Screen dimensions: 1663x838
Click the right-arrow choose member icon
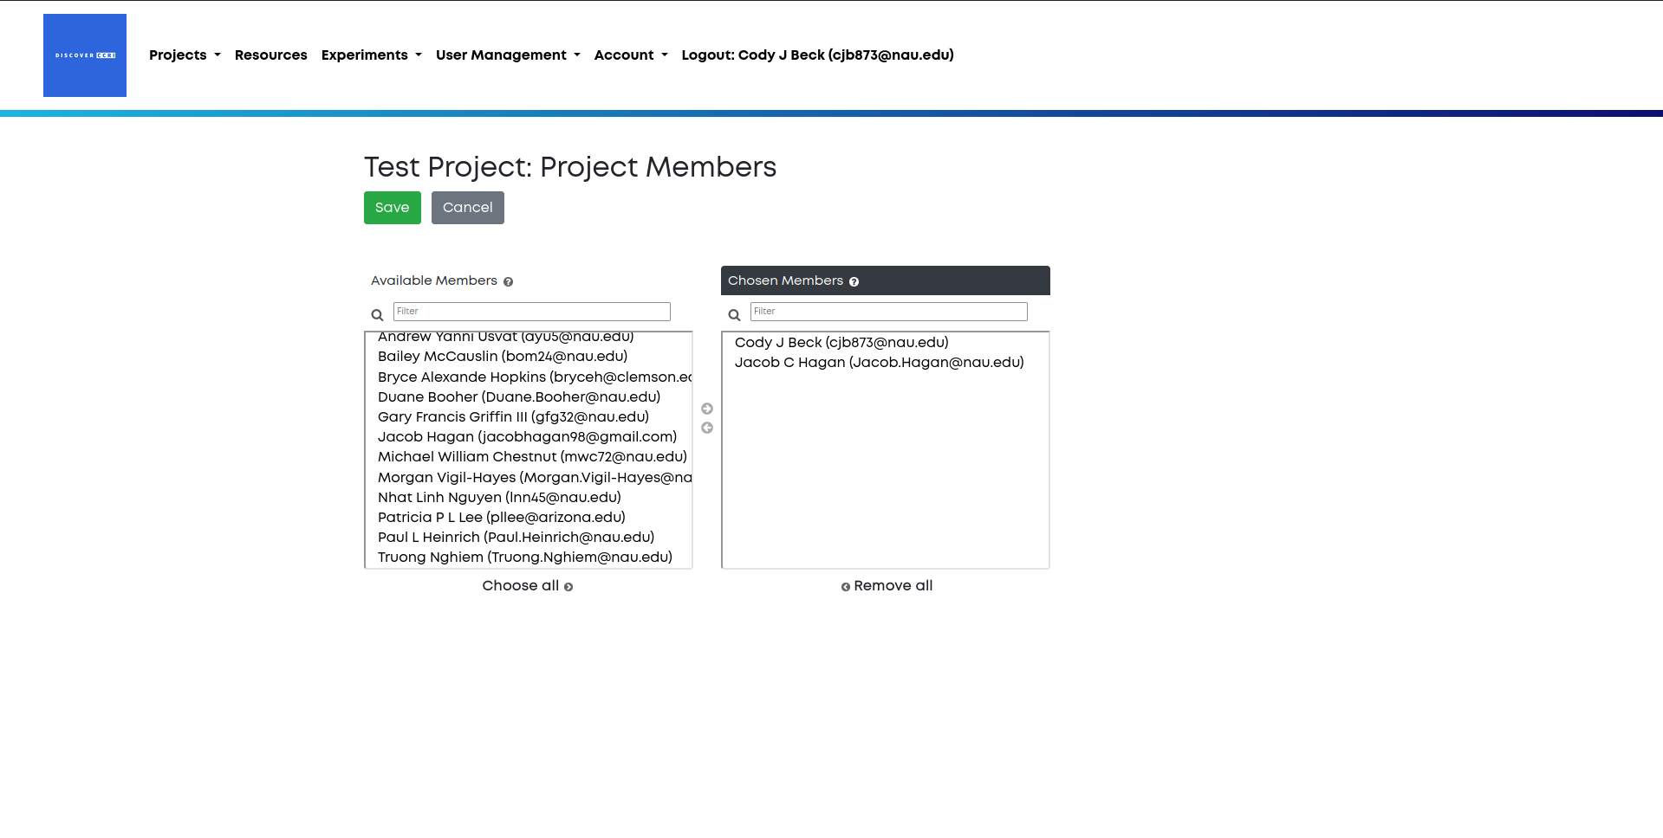707,409
